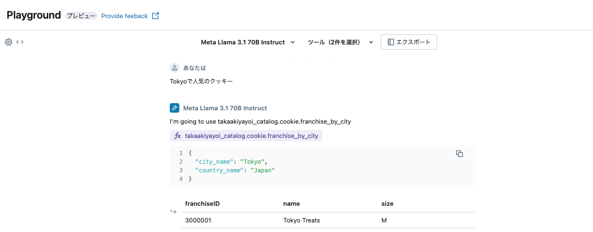Click the external link icon beside Provide feedback
The width and height of the screenshot is (593, 232).
pyautogui.click(x=155, y=16)
